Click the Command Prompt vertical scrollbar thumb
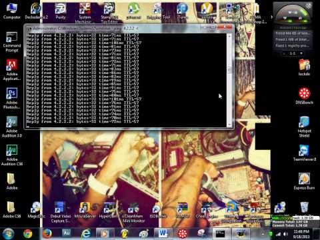Viewport: 320px width, 240px height. (x=229, y=70)
